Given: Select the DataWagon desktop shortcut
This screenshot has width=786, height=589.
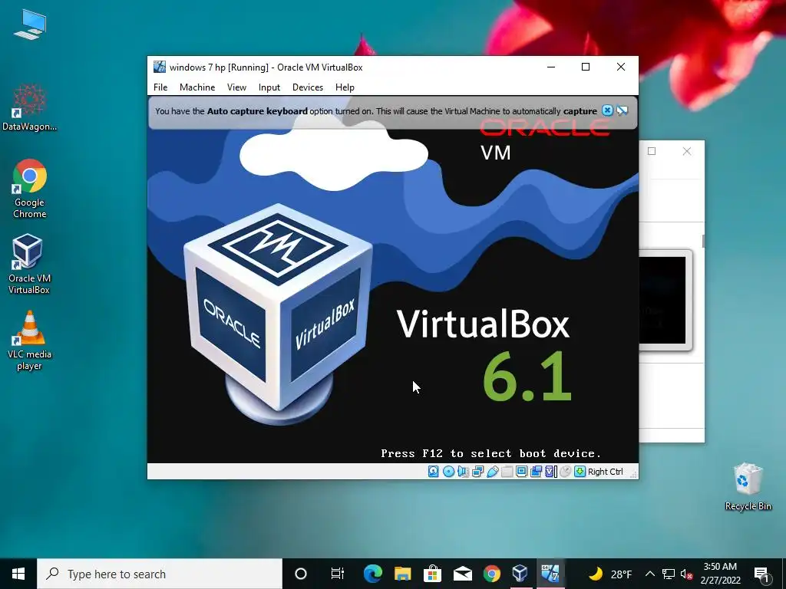Looking at the screenshot, I should [30, 107].
